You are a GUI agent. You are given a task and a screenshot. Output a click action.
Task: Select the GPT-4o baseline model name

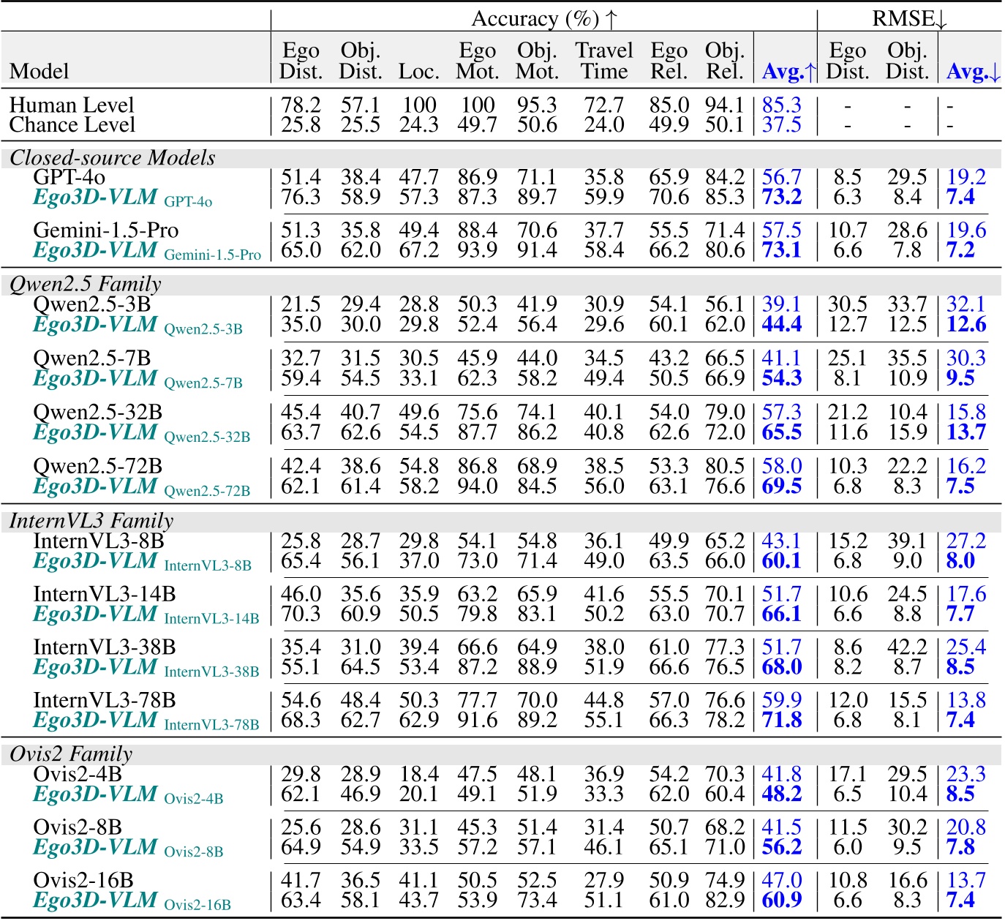click(x=69, y=178)
